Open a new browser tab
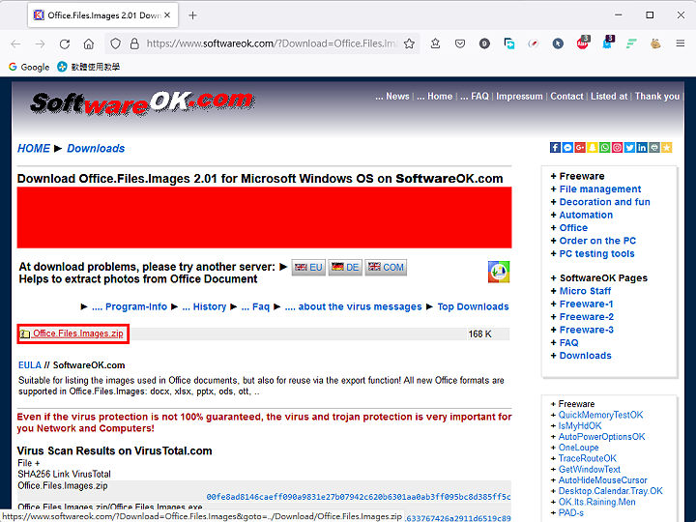The height and width of the screenshot is (522, 696). point(192,15)
